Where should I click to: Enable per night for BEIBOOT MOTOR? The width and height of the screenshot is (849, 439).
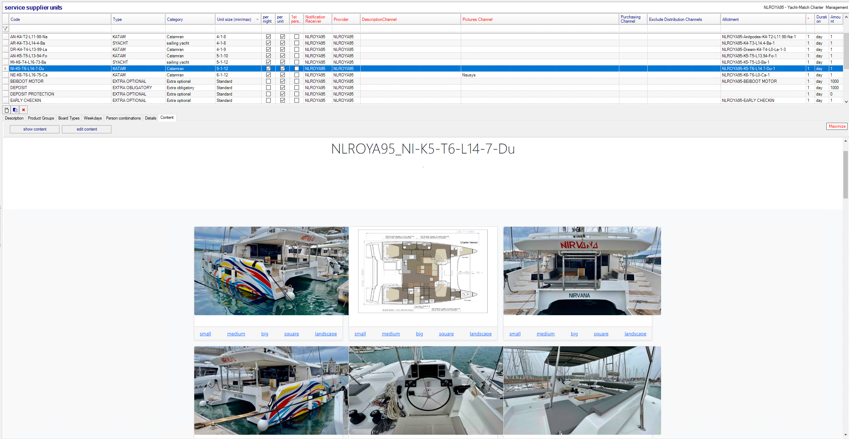(268, 81)
